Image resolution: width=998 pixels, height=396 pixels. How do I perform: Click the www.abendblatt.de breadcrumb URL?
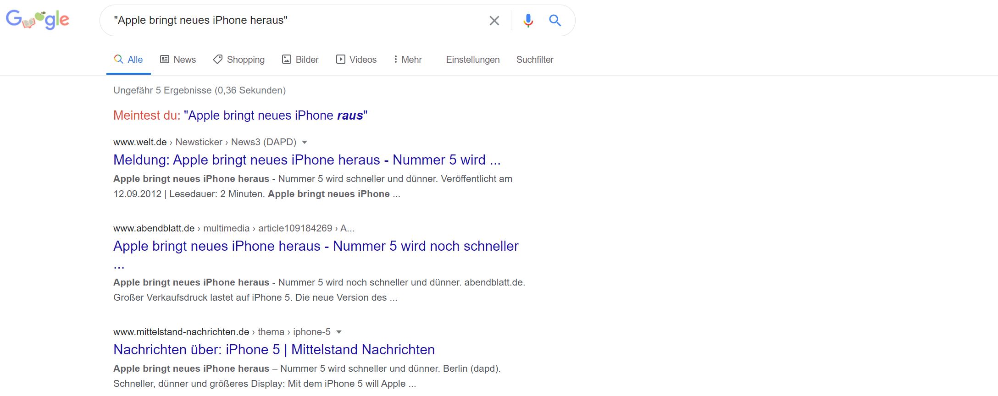(x=154, y=228)
